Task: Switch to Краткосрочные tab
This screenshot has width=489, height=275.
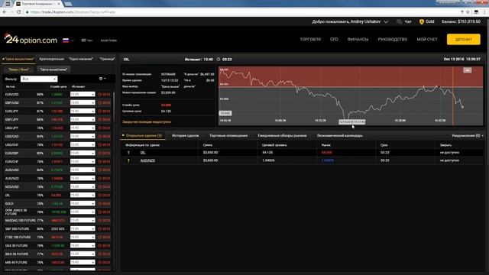Action: [x=51, y=59]
